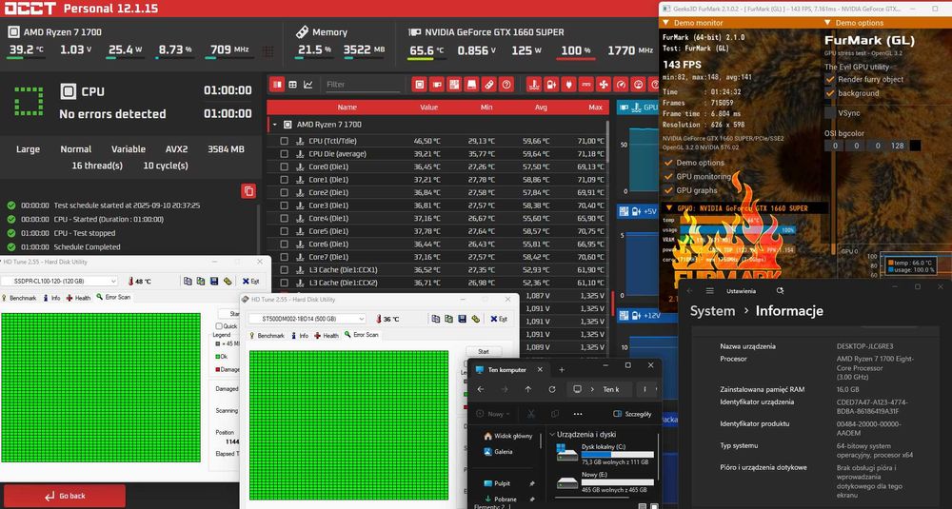The image size is (952, 509).
Task: Click Szczegóły button in File Explorer
Action: click(633, 414)
